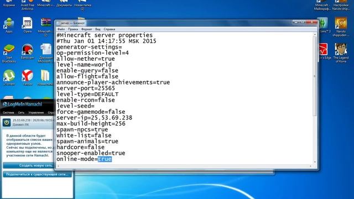Click the line "max-build-height=256"

coord(91,124)
